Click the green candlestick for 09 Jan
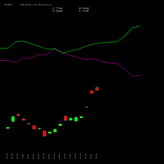164x164 pixels. coord(60,125)
